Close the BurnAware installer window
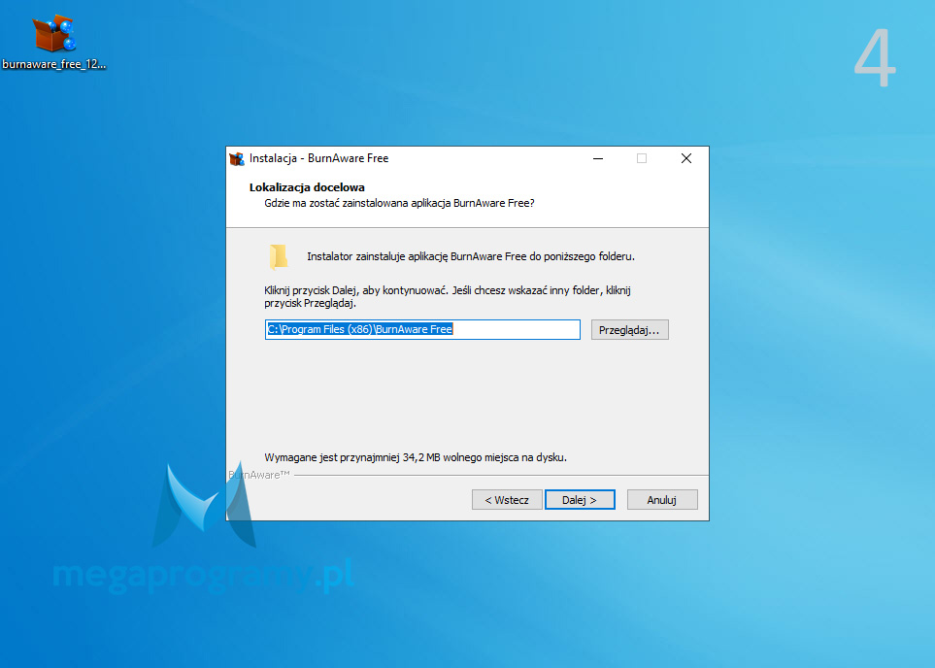Viewport: 935px width, 668px height. pyautogui.click(x=686, y=158)
